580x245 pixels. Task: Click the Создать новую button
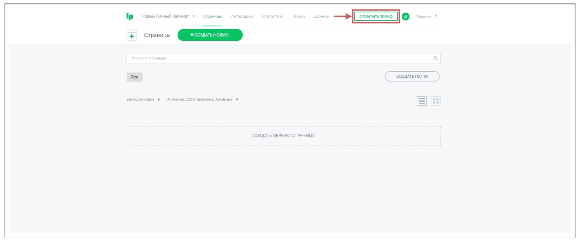[210, 35]
